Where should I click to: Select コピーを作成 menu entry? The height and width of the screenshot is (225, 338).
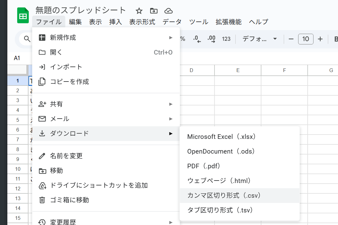(x=106, y=82)
